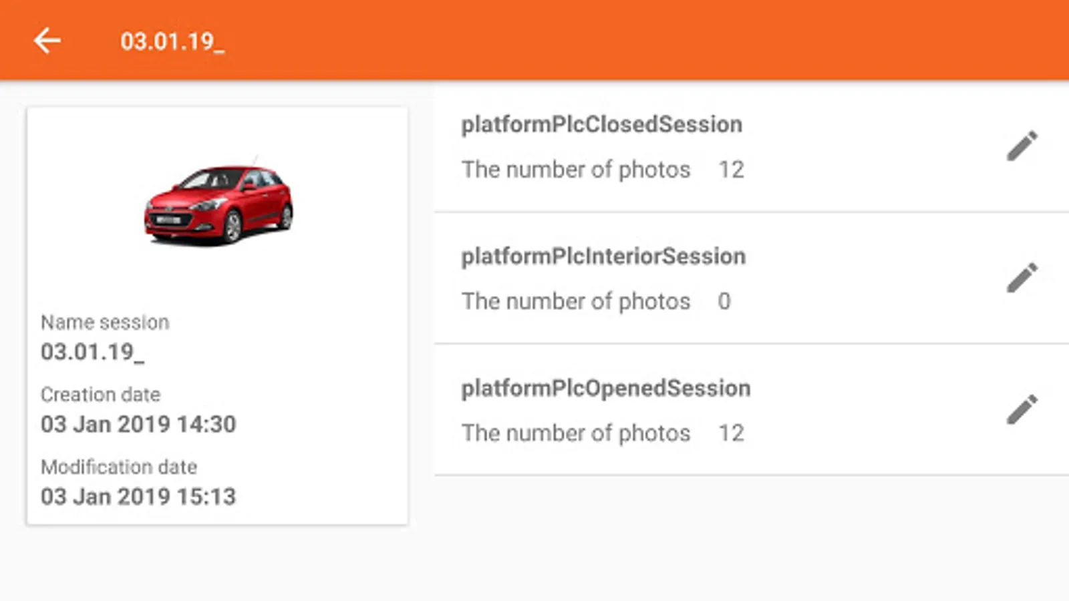The image size is (1069, 601).
Task: Go back using the header arrow
Action: pos(47,41)
